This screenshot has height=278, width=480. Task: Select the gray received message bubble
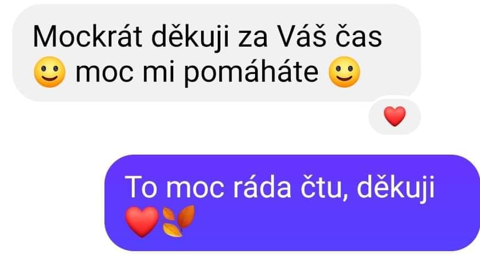tap(217, 53)
